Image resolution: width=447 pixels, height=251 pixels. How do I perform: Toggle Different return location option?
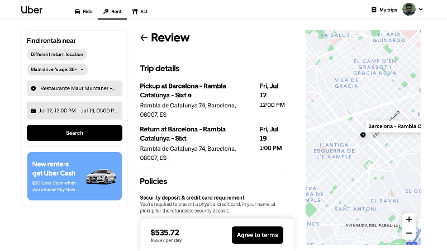(x=57, y=54)
